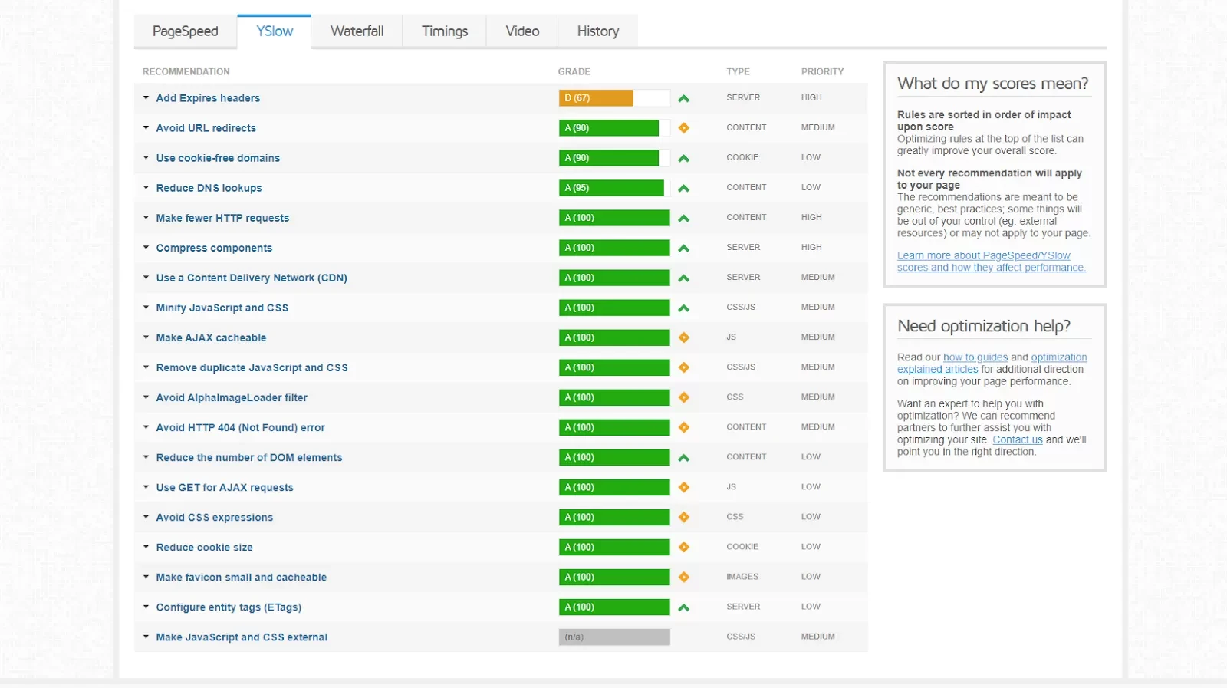1227x688 pixels.
Task: Click diamond icon for Avoid AlphaImageLoader filter
Action: (684, 397)
